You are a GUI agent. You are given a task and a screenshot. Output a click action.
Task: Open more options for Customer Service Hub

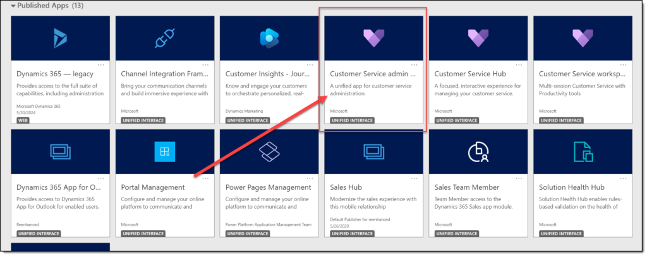tap(519, 64)
